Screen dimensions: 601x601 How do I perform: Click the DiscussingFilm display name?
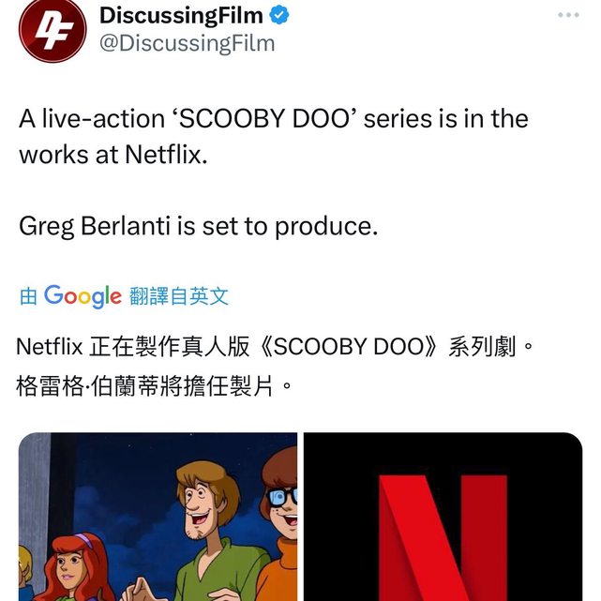coord(181,15)
